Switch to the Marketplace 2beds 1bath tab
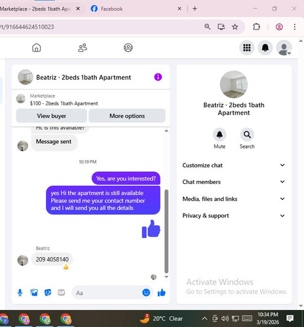The height and width of the screenshot is (327, 304). [36, 9]
